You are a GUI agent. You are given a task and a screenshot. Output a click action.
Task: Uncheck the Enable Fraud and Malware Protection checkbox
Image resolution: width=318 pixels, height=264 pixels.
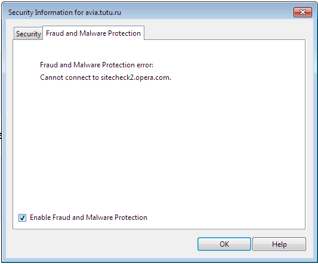click(x=22, y=218)
